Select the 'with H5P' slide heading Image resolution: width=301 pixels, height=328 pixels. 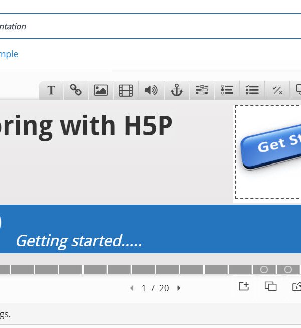point(116,125)
